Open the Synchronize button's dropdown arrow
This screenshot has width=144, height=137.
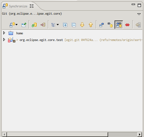pos(17,25)
